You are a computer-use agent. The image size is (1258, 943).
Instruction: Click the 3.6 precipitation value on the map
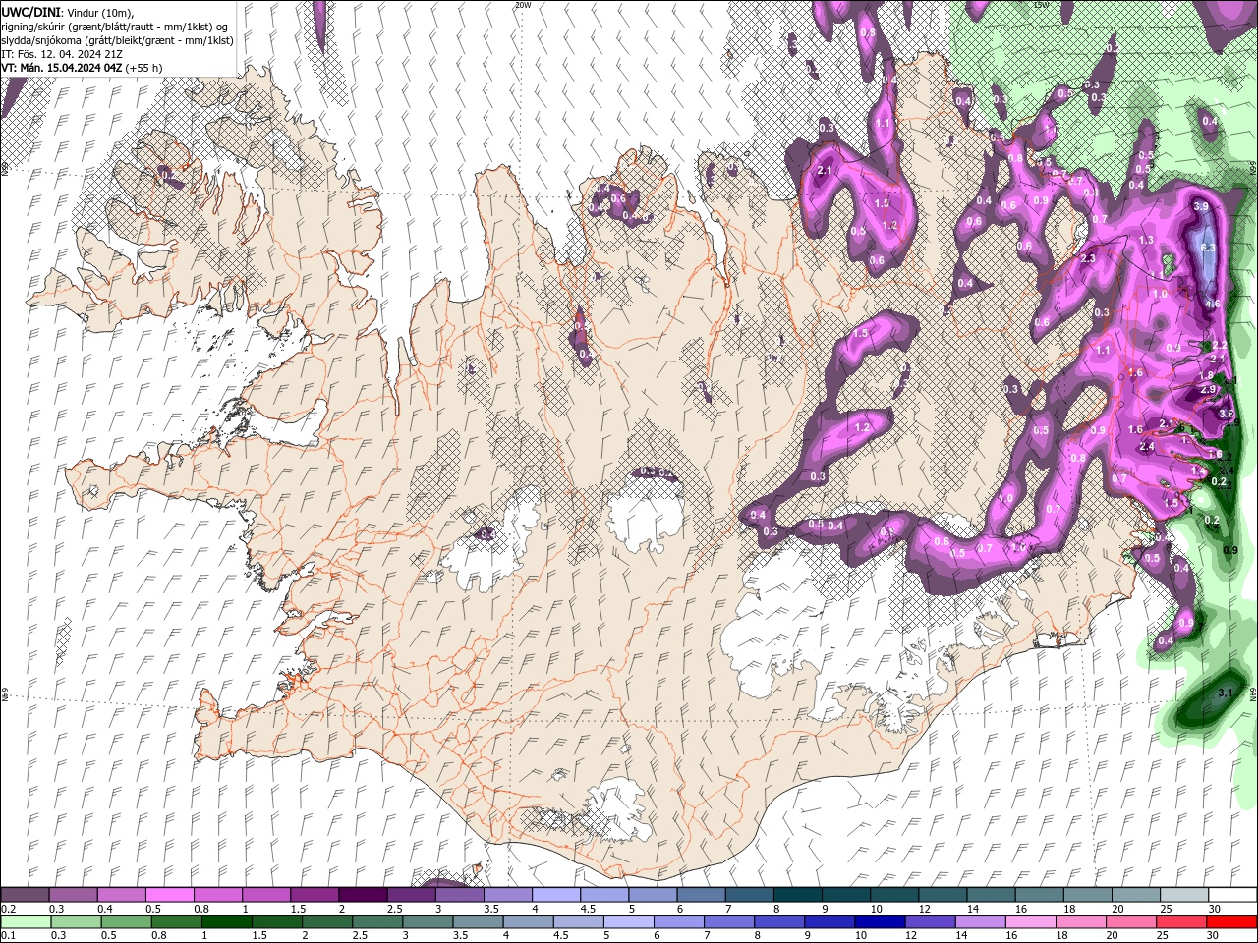click(1226, 414)
